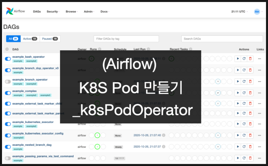Pause the example_branch_dop_operator_v3 toggle
This screenshot has width=268, height=166.
tap(8, 70)
